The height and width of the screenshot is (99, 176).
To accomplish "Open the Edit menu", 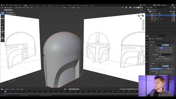I will click(x=7, y=5).
